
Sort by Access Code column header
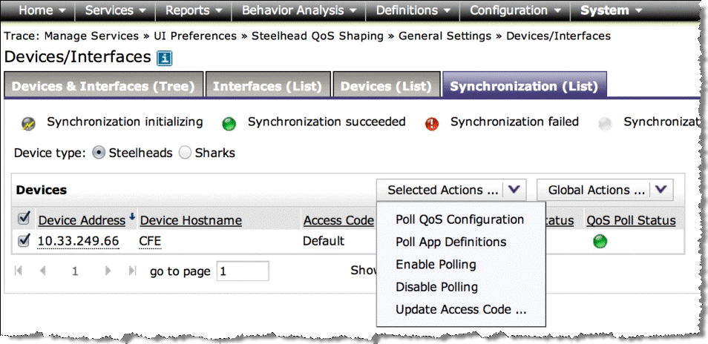click(x=338, y=220)
